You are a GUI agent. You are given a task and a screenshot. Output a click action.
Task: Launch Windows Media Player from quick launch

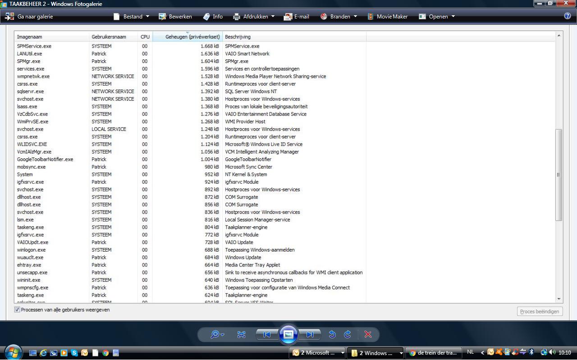click(64, 353)
